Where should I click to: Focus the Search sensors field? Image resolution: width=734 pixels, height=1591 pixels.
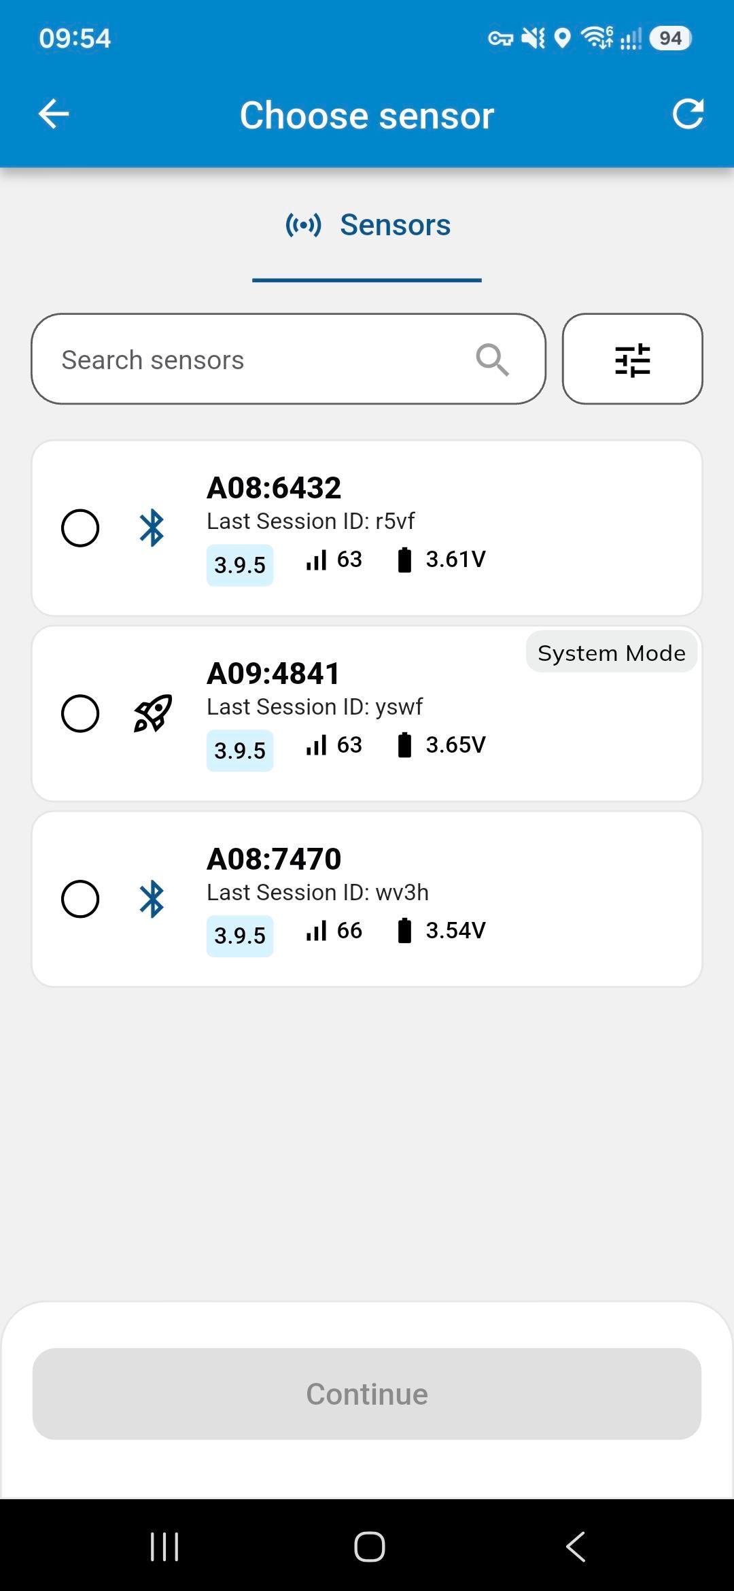[288, 359]
